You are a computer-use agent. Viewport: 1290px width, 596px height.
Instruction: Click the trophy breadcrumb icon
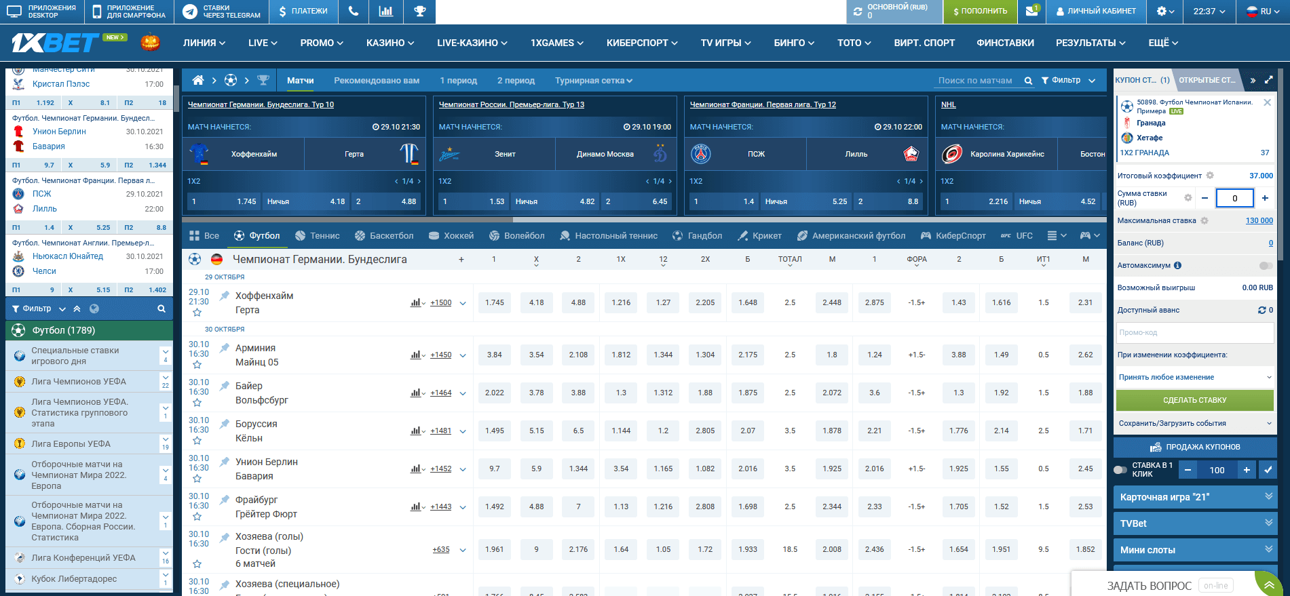[x=263, y=81]
